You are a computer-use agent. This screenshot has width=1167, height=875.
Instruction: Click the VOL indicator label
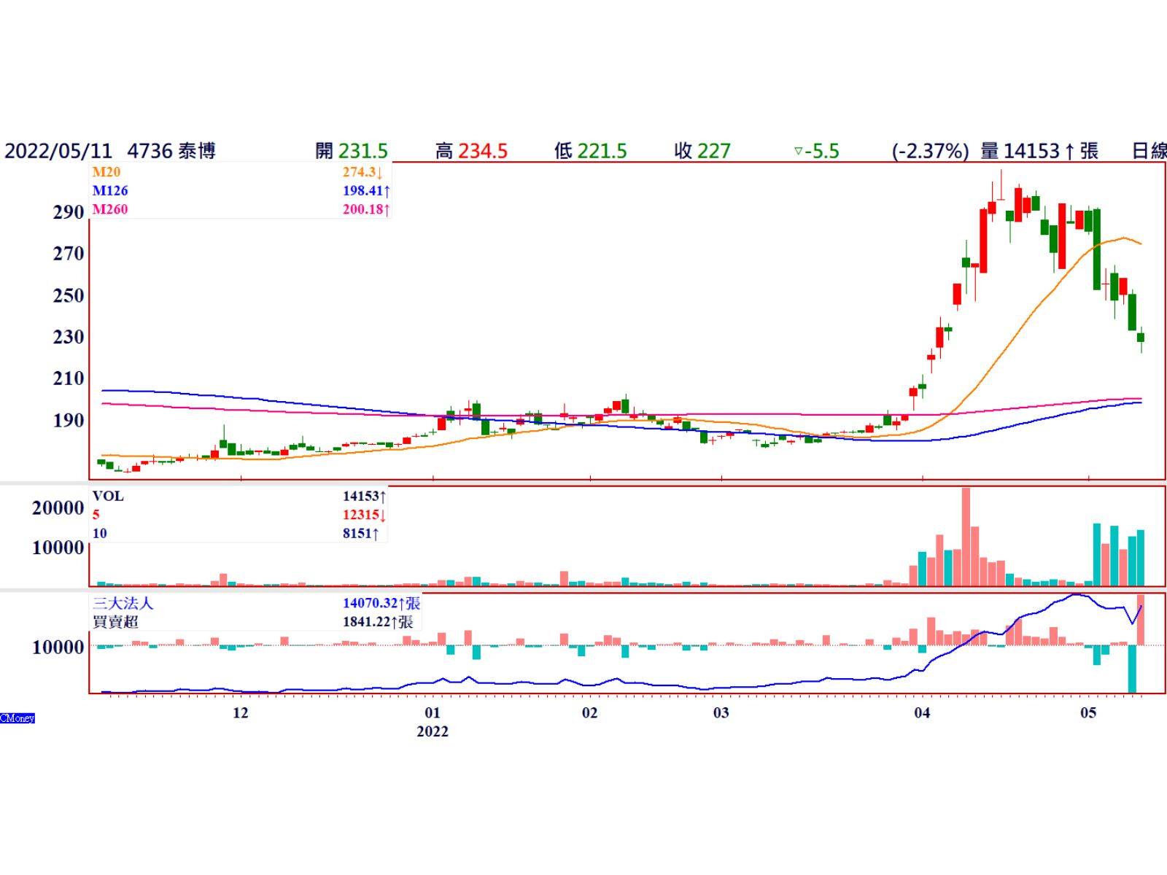[x=108, y=497]
